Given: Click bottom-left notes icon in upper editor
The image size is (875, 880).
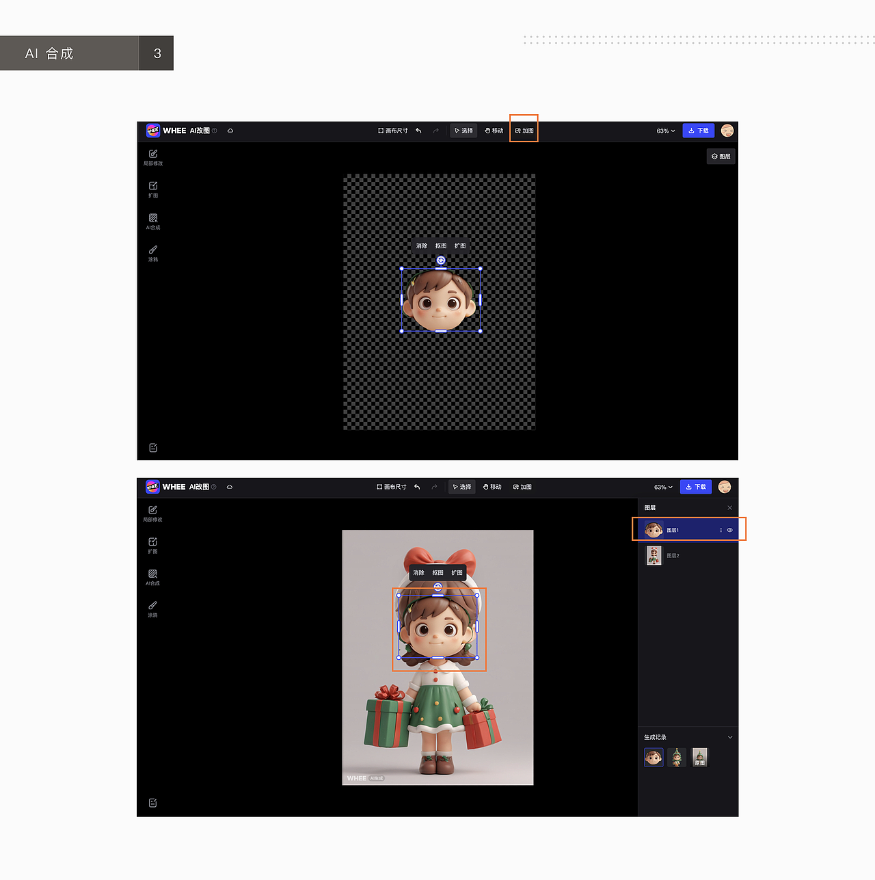Looking at the screenshot, I should (153, 448).
